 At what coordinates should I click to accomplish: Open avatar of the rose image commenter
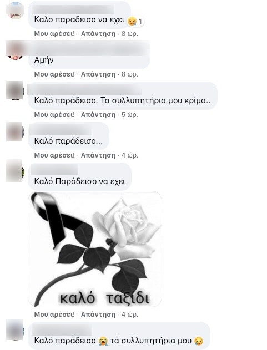pos(15,171)
